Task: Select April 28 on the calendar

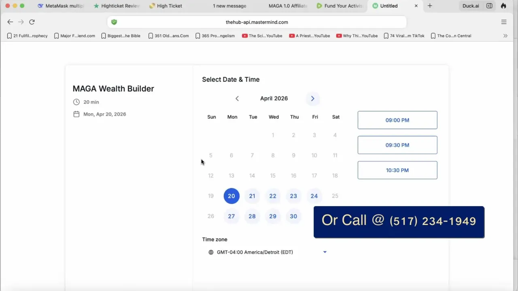Action: pos(252,216)
